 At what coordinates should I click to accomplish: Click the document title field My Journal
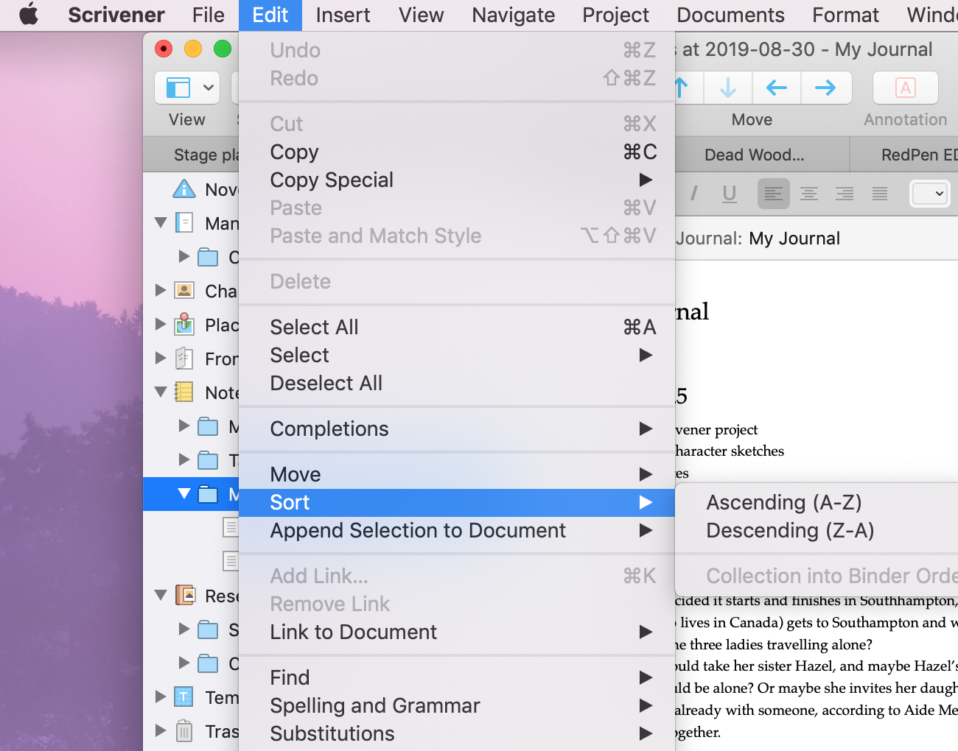[x=794, y=239]
